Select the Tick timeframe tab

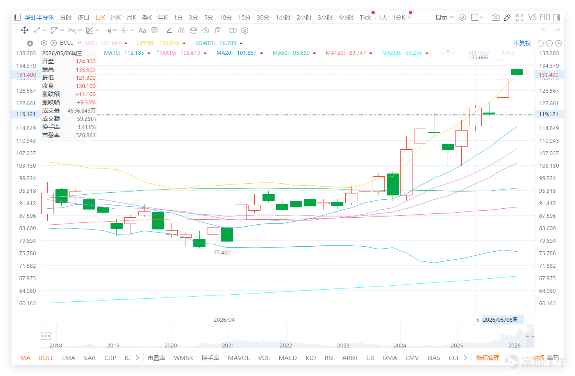366,17
